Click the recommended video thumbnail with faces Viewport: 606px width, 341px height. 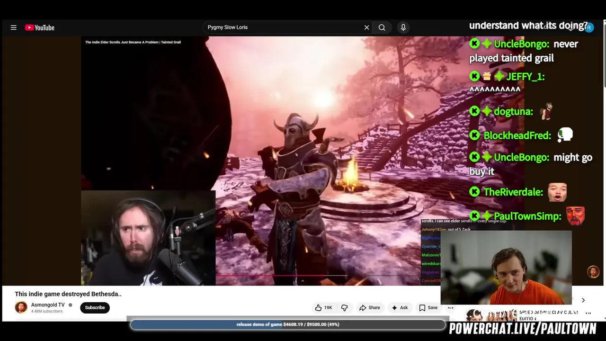[490, 315]
